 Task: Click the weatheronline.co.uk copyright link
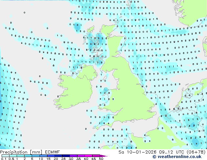(177, 157)
